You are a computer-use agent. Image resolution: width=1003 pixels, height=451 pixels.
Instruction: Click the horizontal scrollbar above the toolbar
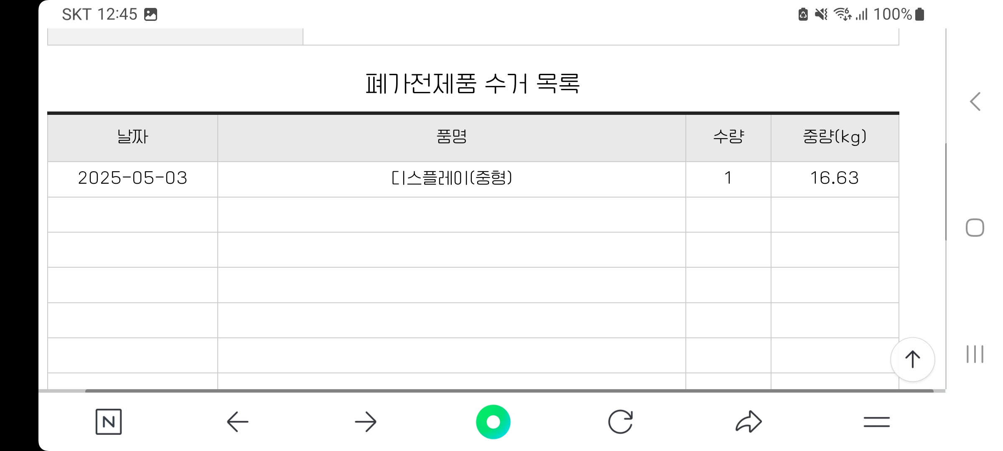(x=509, y=391)
